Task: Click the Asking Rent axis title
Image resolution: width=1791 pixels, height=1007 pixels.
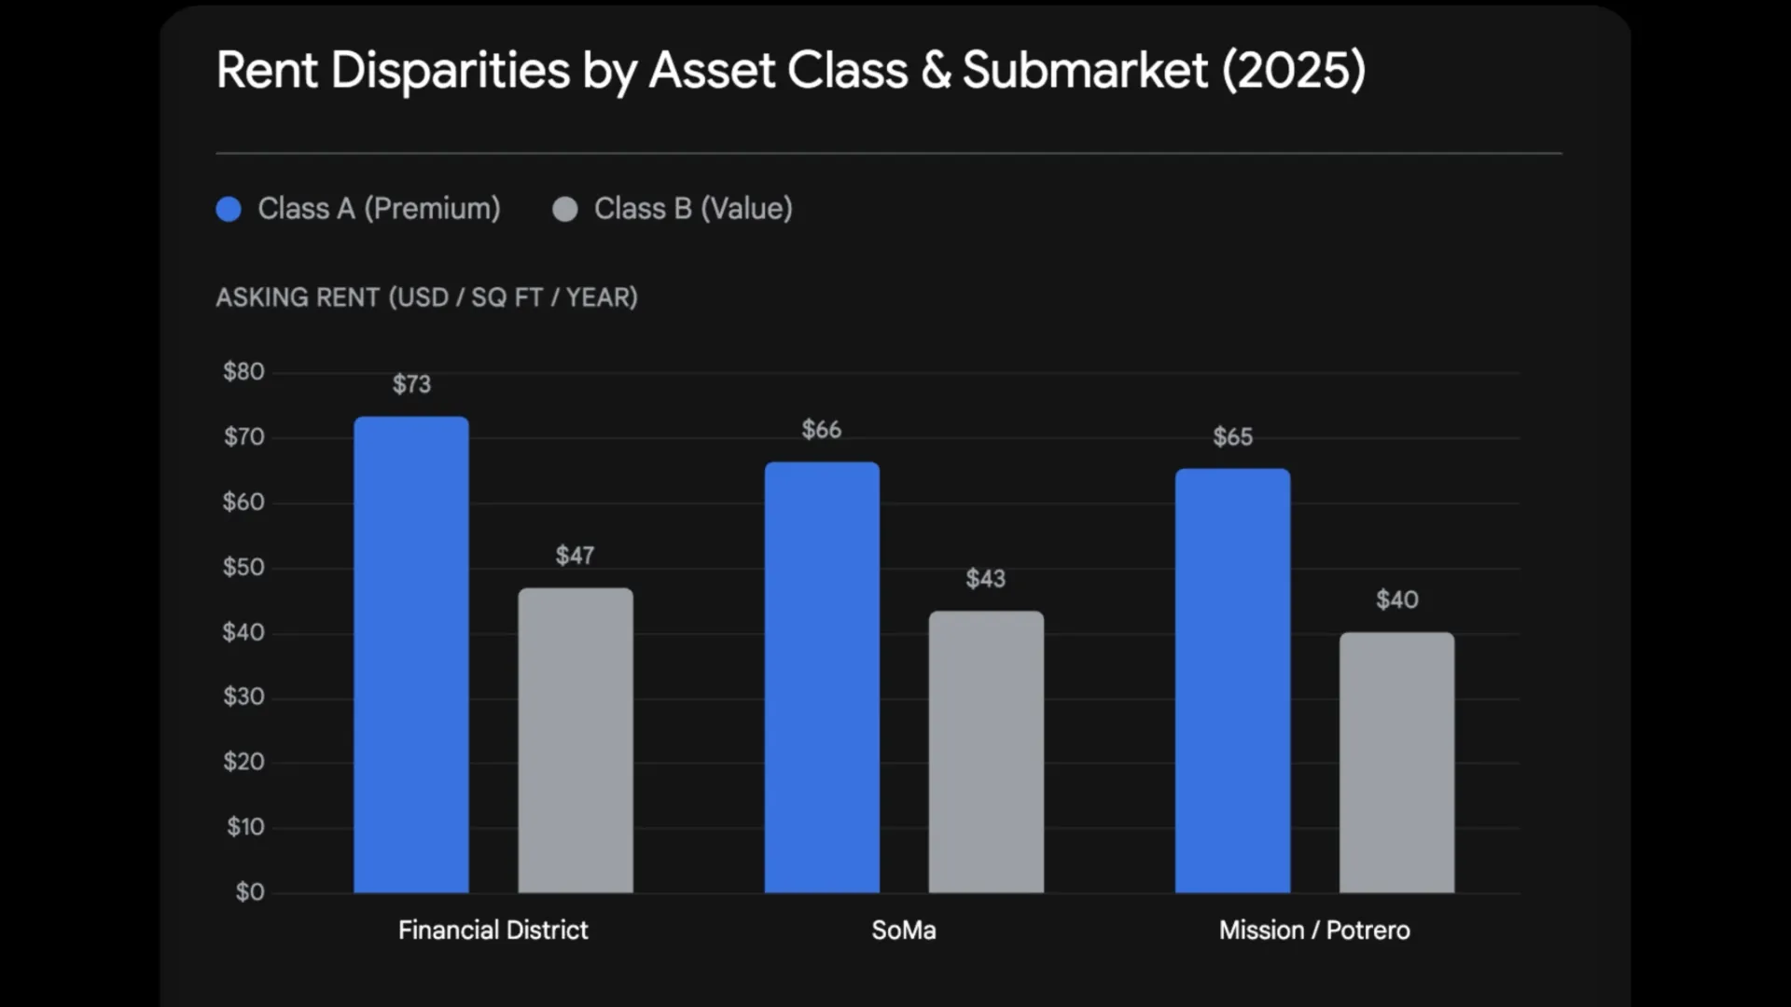Action: click(x=426, y=297)
